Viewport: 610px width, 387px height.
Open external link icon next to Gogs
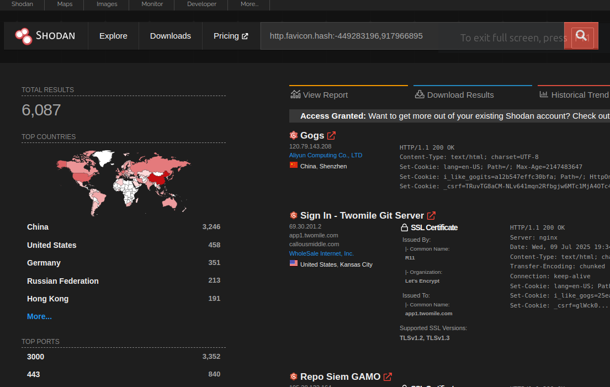click(x=331, y=136)
